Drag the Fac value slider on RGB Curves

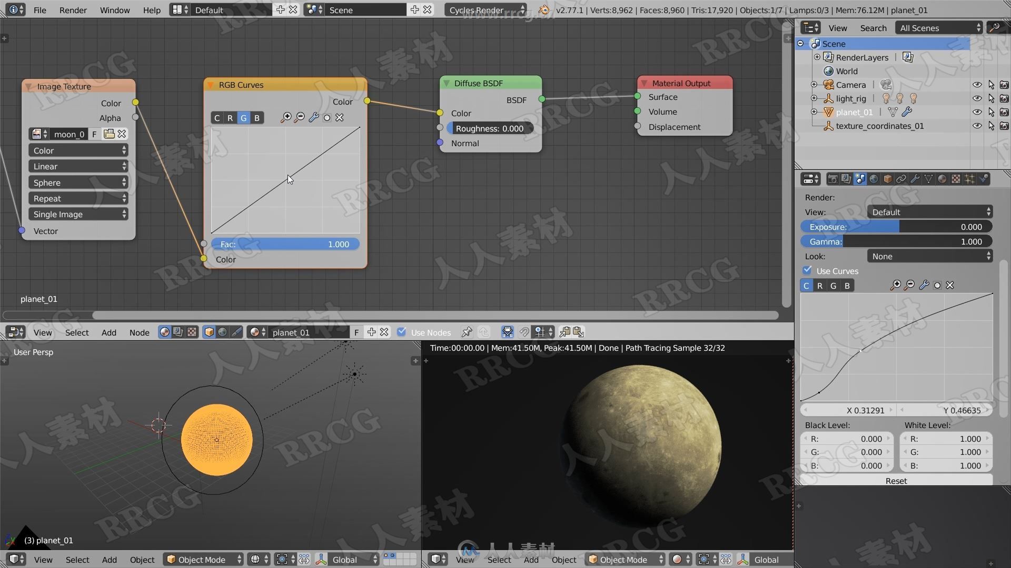pyautogui.click(x=285, y=244)
